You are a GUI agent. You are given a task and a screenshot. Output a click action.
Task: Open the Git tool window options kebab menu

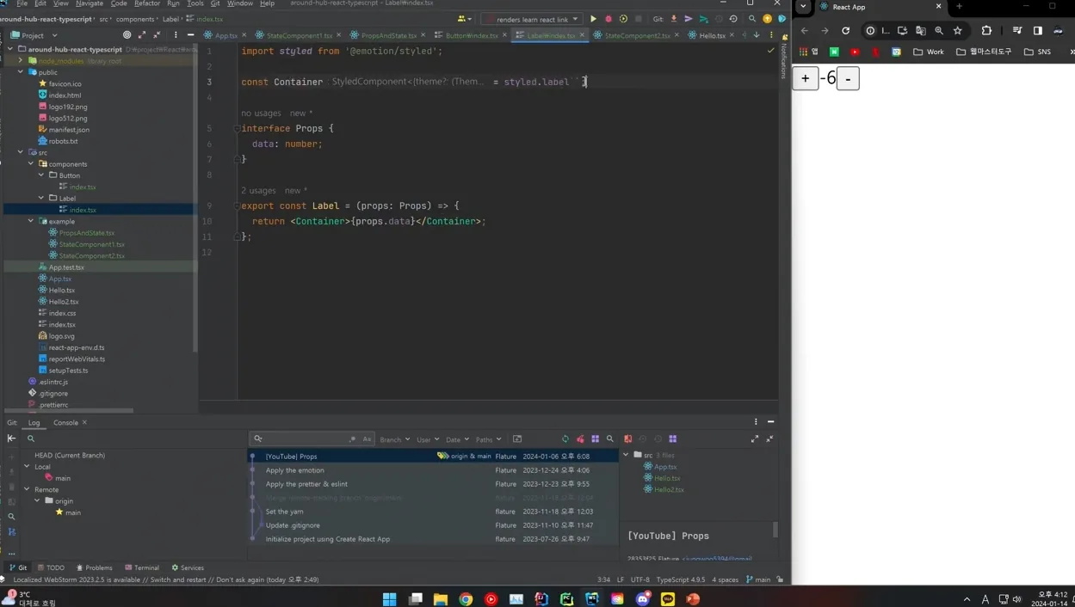(757, 422)
